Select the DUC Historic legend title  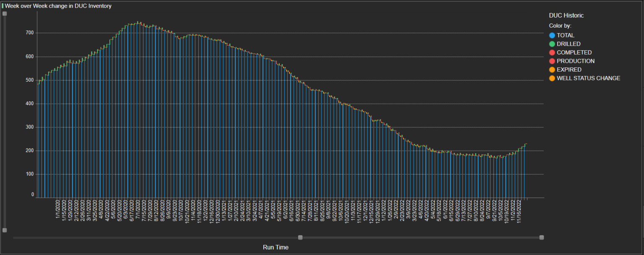pyautogui.click(x=566, y=15)
